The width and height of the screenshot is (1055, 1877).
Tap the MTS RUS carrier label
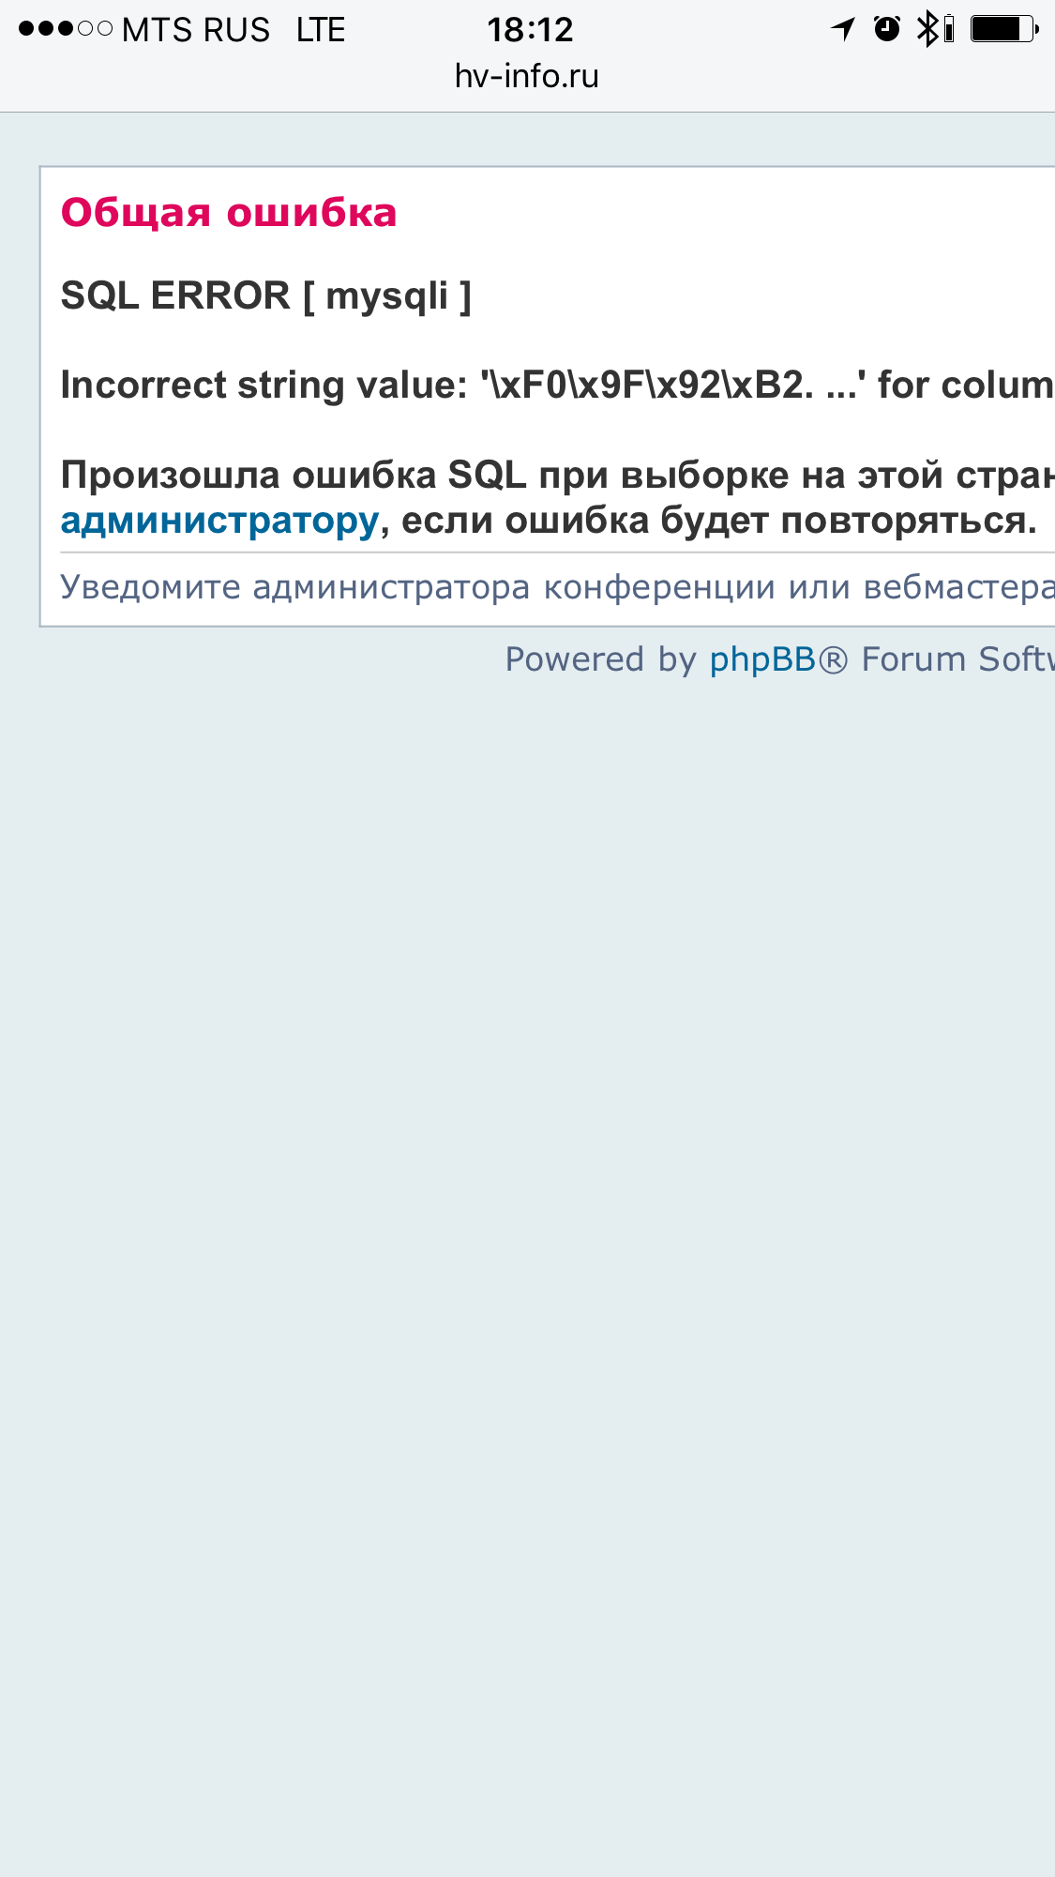196,30
